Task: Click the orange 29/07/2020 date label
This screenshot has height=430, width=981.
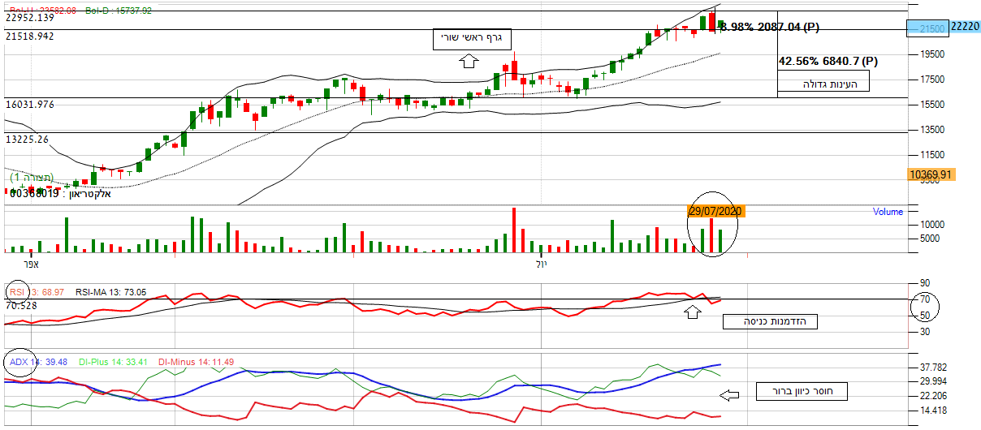Action: tap(715, 211)
